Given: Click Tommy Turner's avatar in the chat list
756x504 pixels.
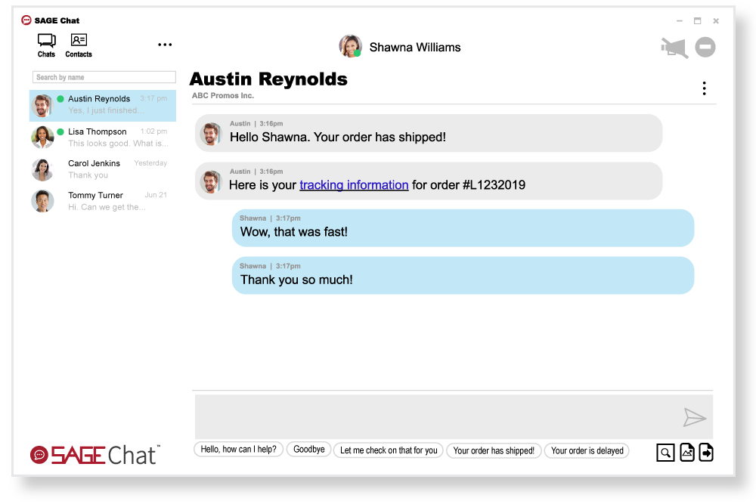Looking at the screenshot, I should coord(42,202).
